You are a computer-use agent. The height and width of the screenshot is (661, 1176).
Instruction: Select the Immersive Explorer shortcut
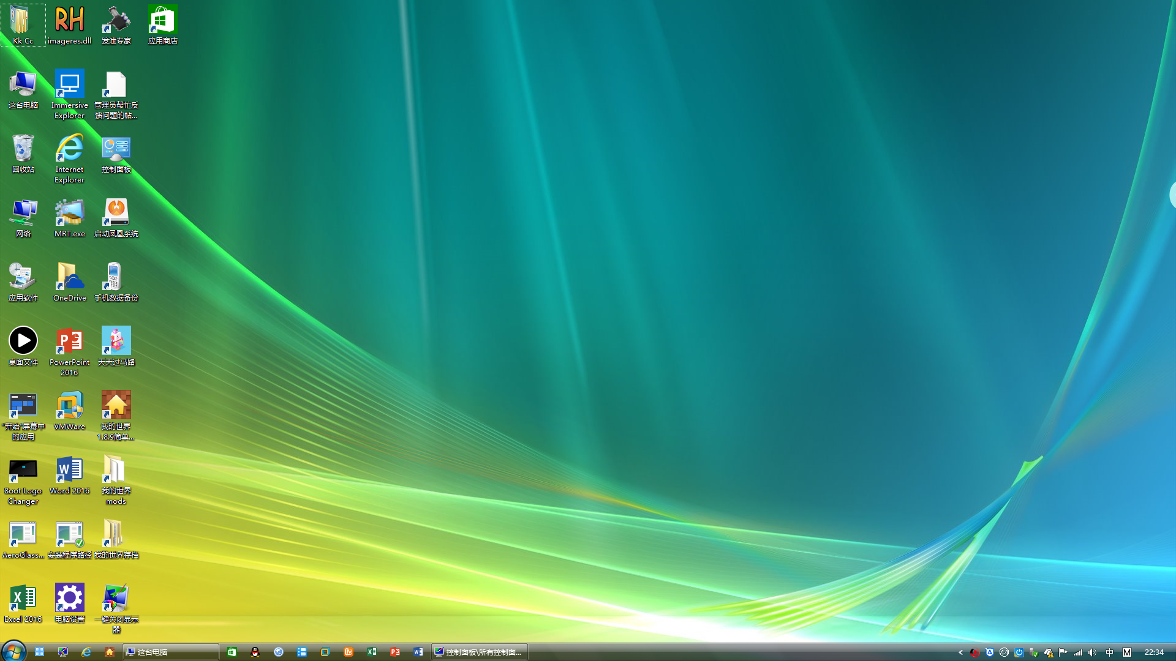pyautogui.click(x=69, y=94)
